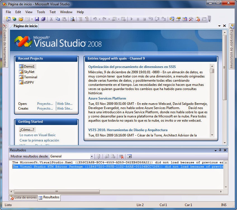Go to previous message in output toolbar
The image size is (237, 210).
pos(107,156)
